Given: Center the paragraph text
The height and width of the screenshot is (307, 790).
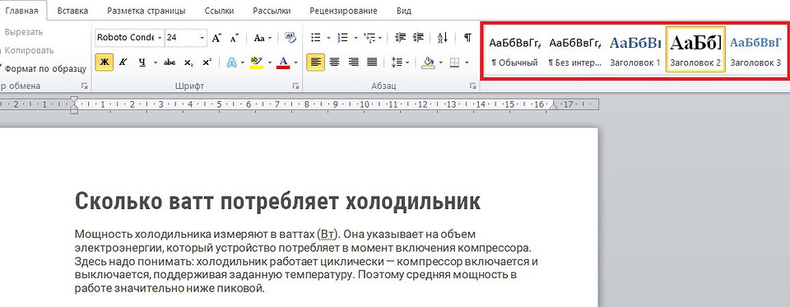Looking at the screenshot, I should point(335,63).
